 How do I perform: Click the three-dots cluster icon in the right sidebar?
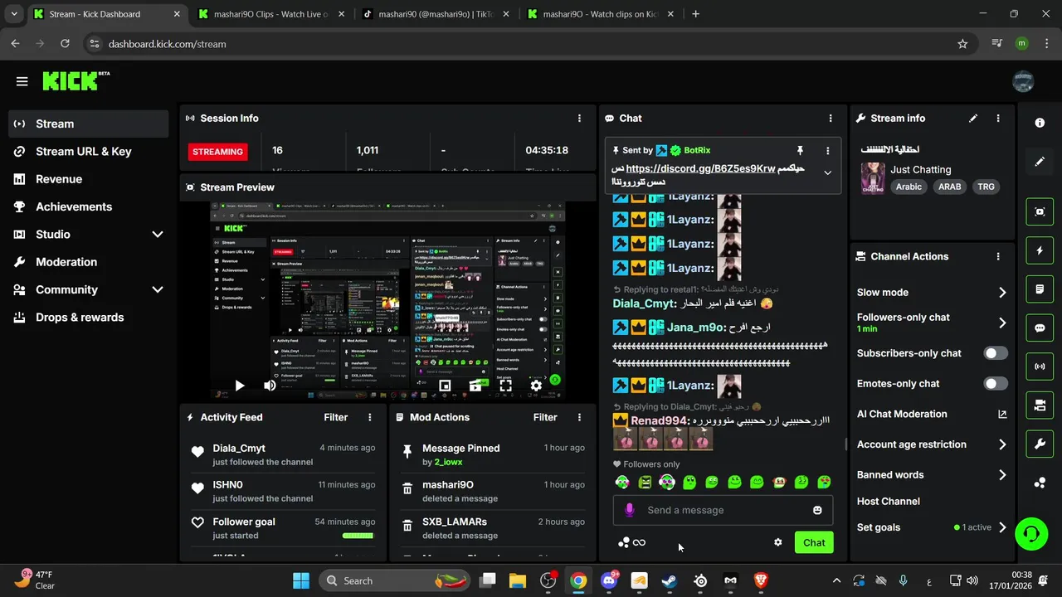[1040, 483]
